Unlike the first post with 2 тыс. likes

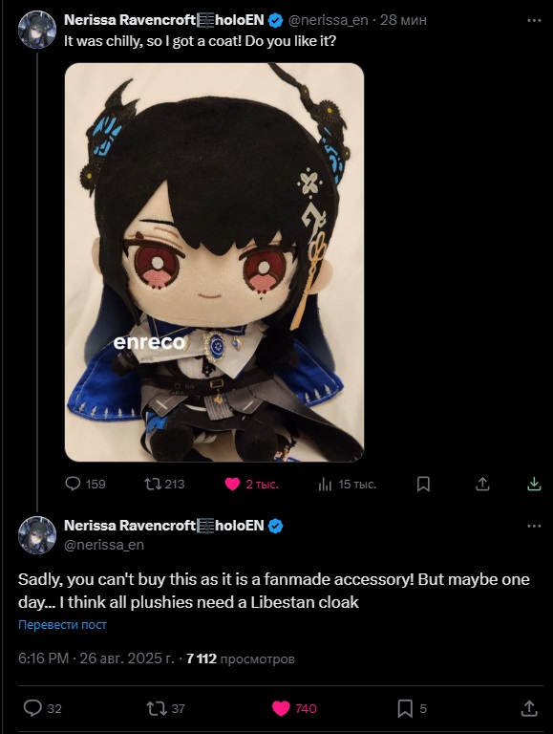tap(252, 484)
